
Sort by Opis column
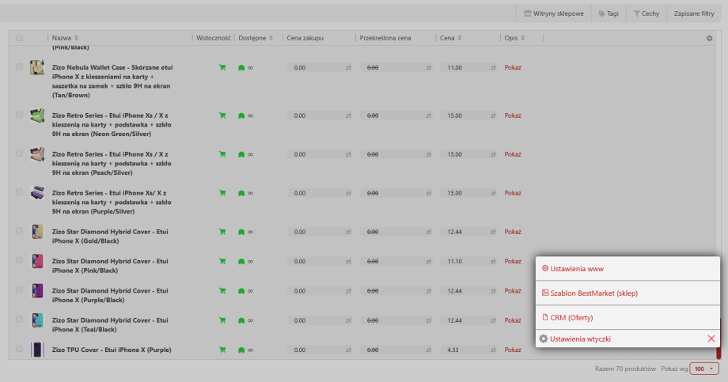[514, 38]
